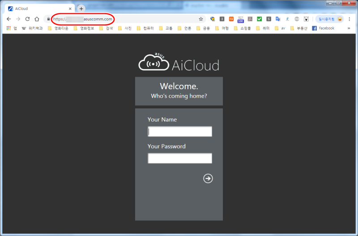This screenshot has height=236, width=358.
Task: Open the 쇼핑몰 bookmark folder
Action: (243, 28)
